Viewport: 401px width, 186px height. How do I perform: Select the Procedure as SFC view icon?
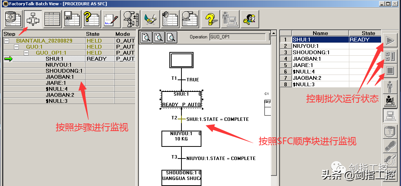coord(33,18)
